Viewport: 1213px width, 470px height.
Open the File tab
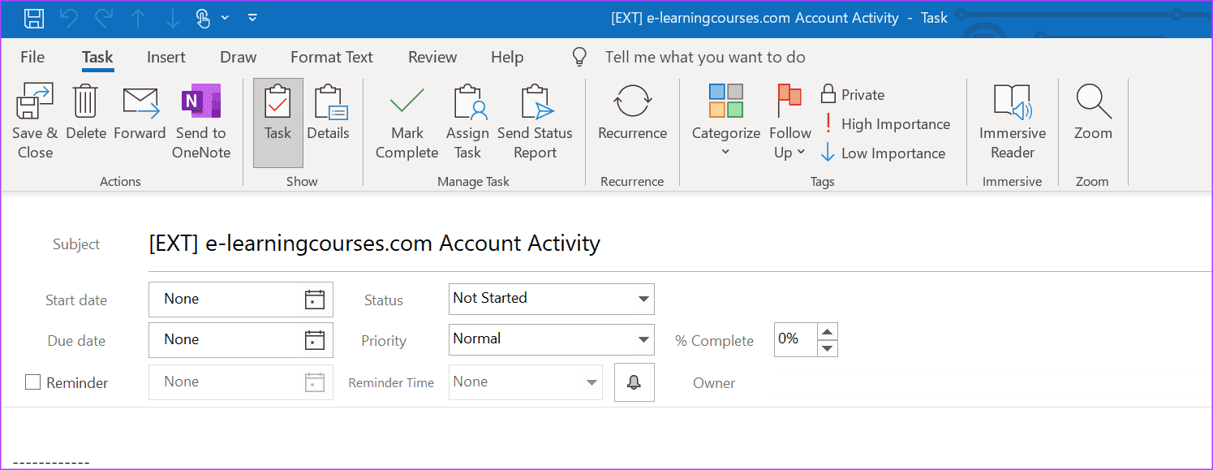pyautogui.click(x=32, y=57)
